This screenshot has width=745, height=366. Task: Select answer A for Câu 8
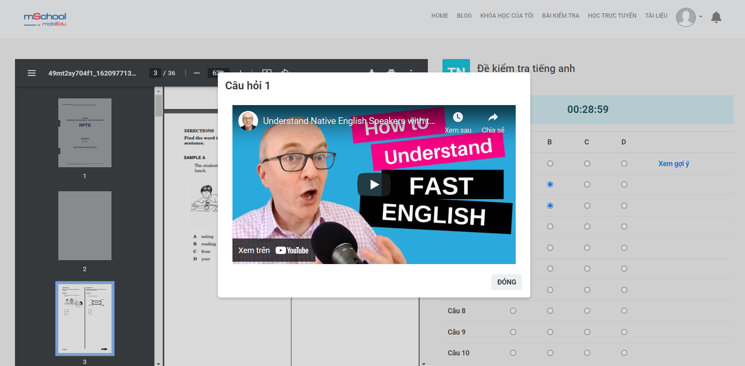pyautogui.click(x=513, y=311)
